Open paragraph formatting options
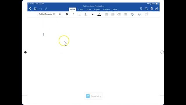This screenshot has width=186, height=105. (x=132, y=15)
